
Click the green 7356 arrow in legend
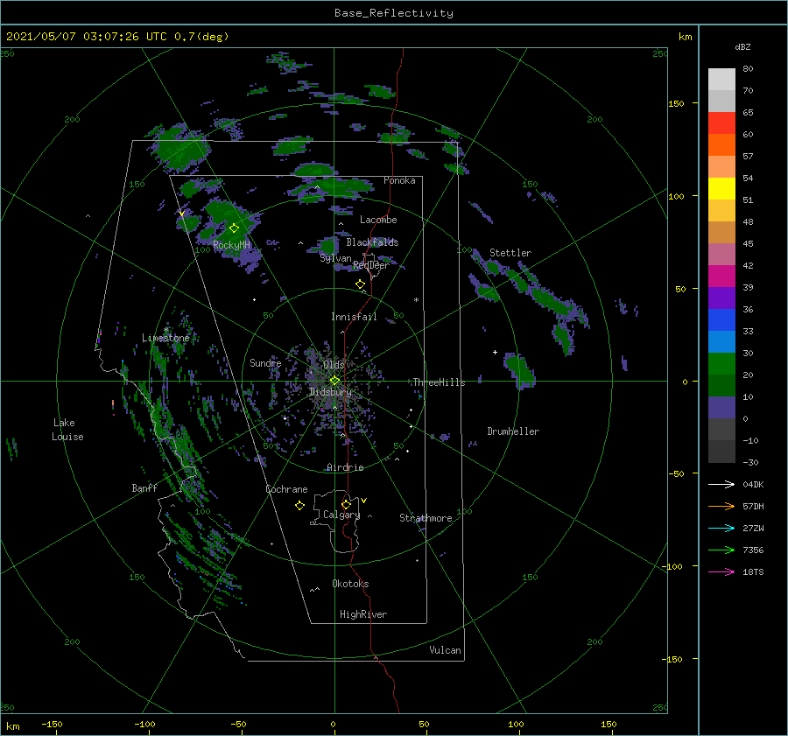pos(721,550)
